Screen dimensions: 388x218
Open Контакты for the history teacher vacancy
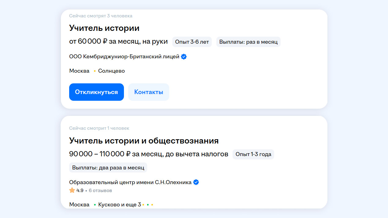point(148,92)
